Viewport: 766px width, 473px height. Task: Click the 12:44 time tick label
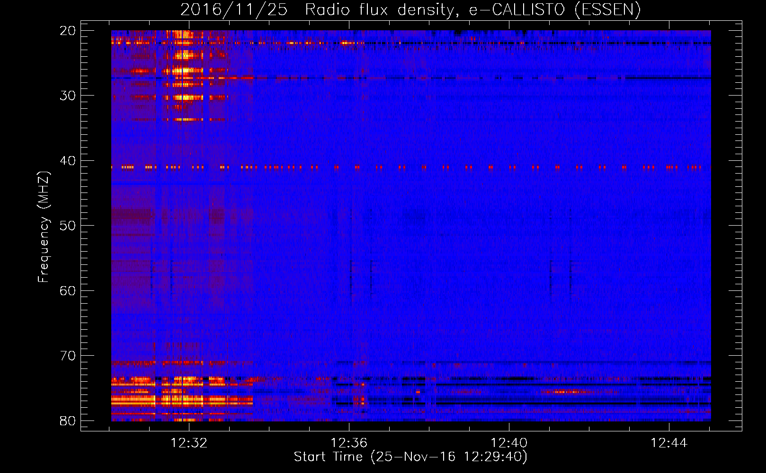[x=669, y=443]
